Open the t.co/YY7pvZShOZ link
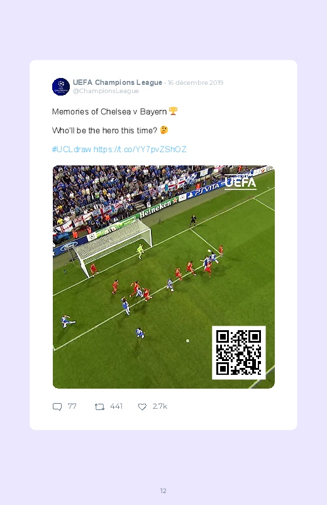The width and height of the screenshot is (327, 505). 140,150
